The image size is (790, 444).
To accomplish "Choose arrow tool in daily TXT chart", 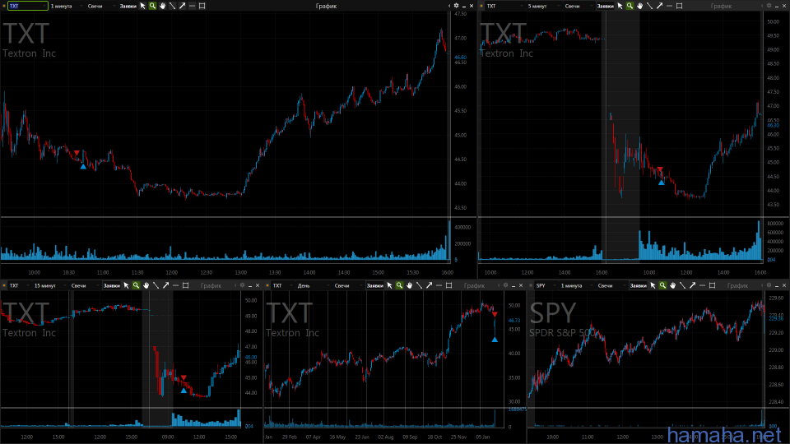I will (429, 285).
